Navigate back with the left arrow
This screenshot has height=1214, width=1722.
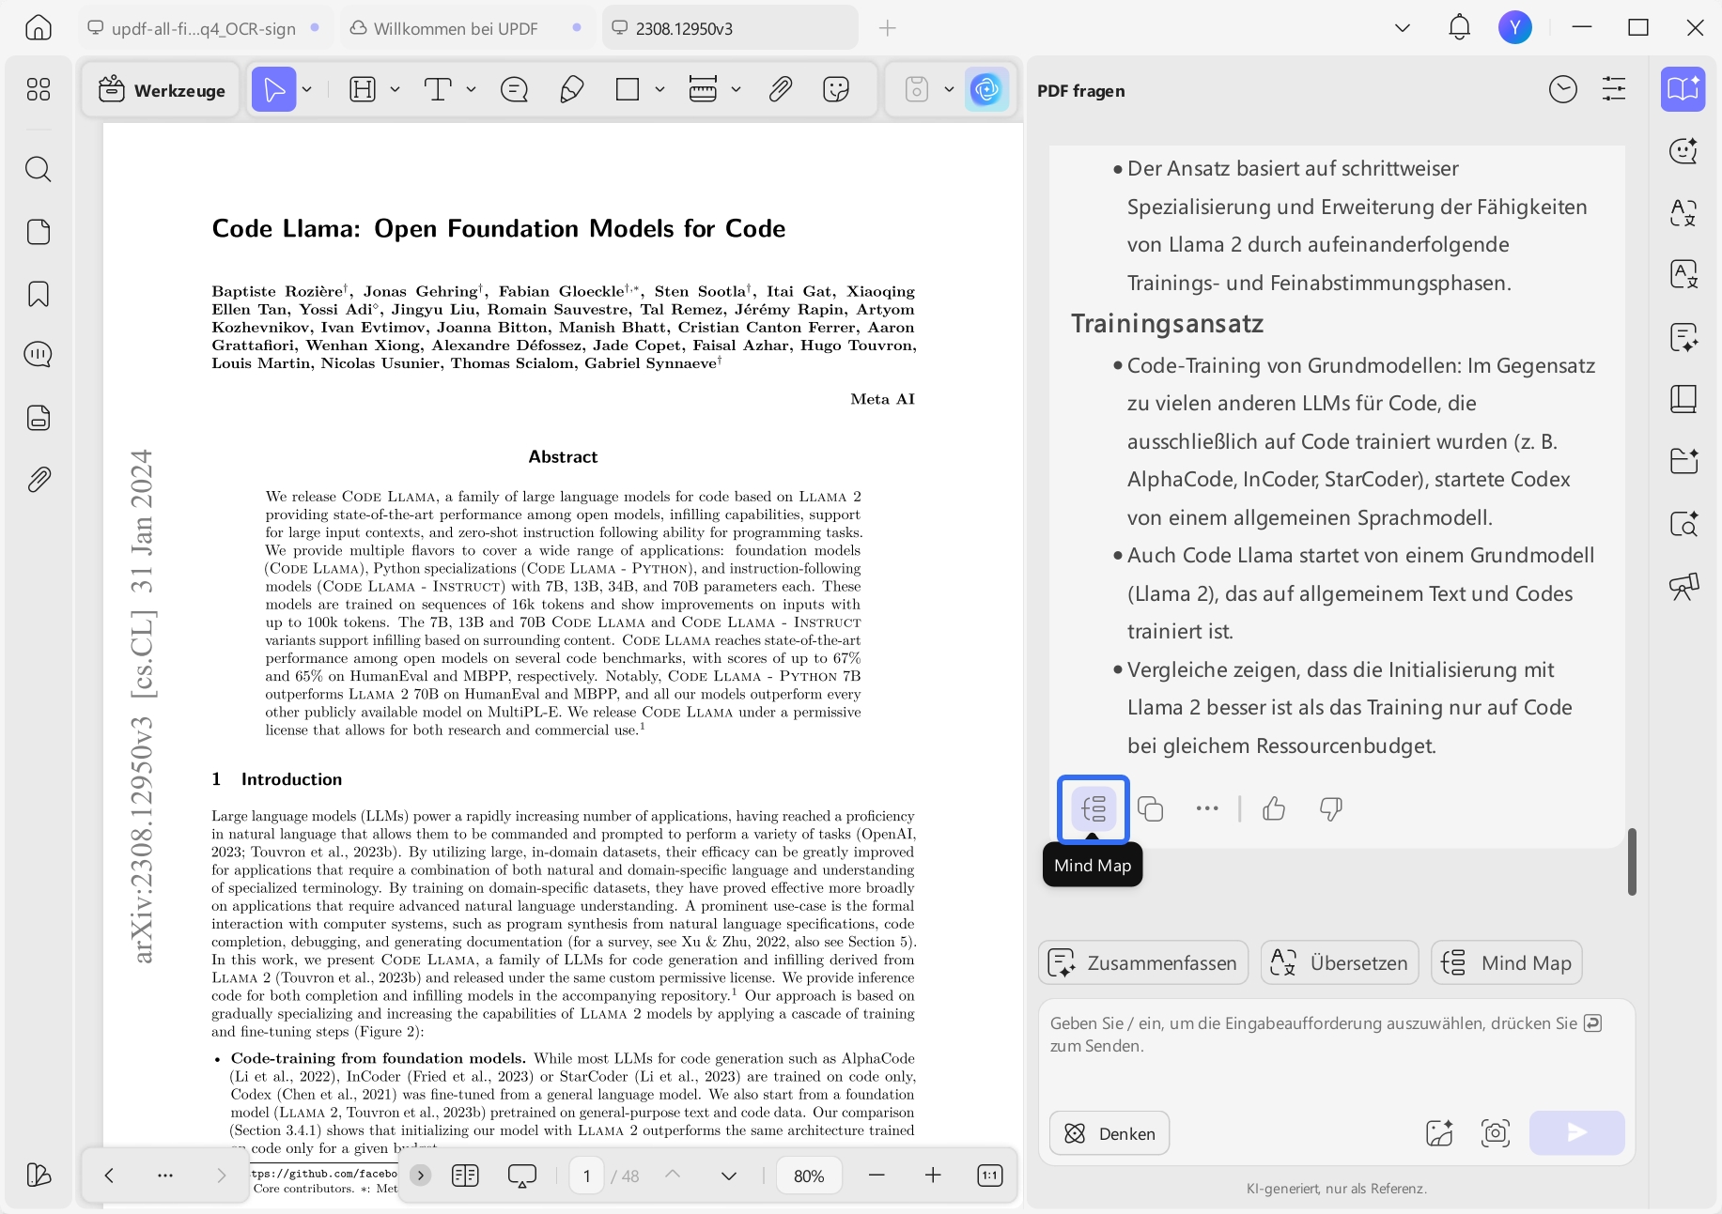(109, 1176)
